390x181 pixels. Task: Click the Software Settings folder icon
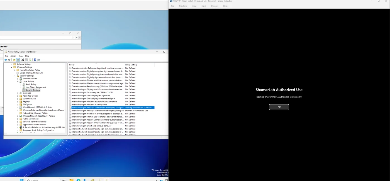15,64
